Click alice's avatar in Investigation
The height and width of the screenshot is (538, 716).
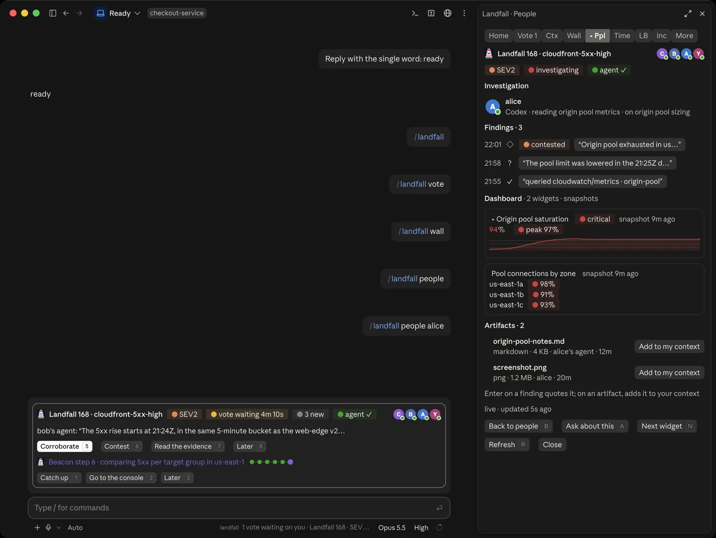click(493, 107)
